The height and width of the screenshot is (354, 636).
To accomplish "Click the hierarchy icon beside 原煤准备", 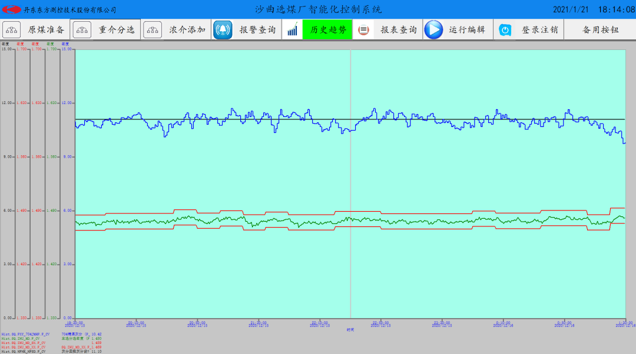I will coord(12,29).
